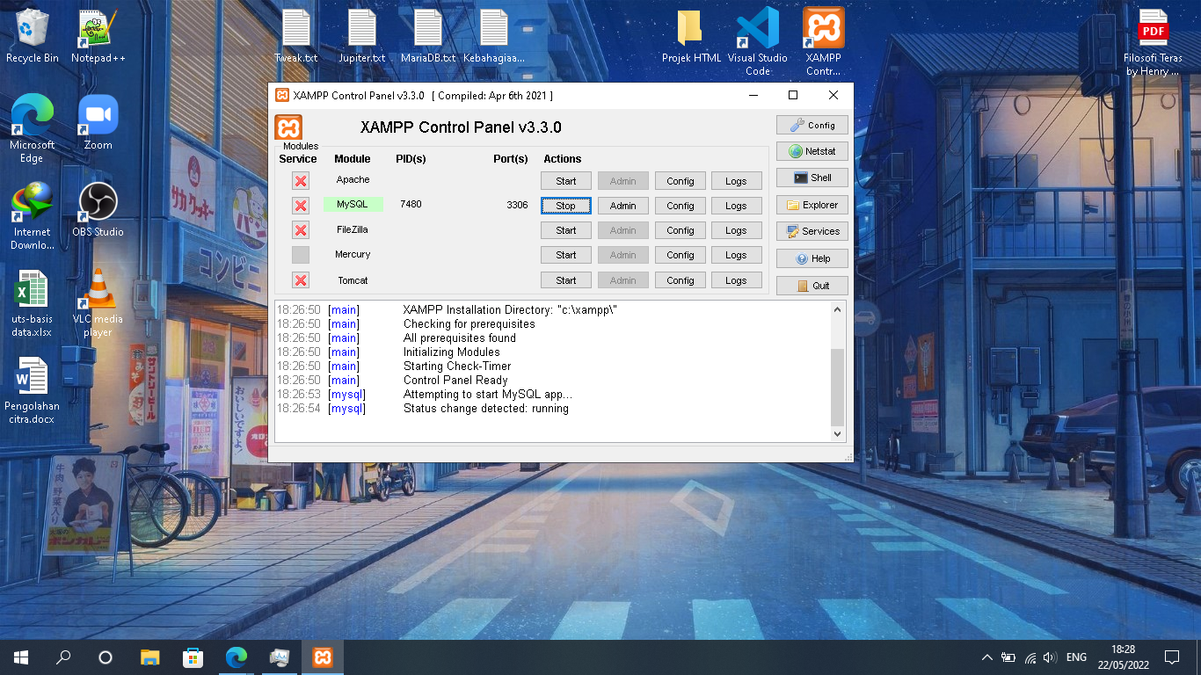
Task: Start the Tomcat module
Action: [x=565, y=279]
